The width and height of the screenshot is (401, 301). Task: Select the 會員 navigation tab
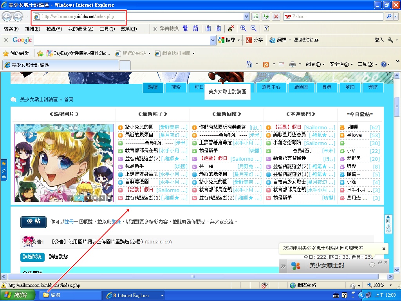coord(326,87)
